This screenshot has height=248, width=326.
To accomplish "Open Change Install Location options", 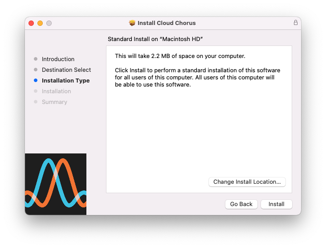I will (x=247, y=182).
